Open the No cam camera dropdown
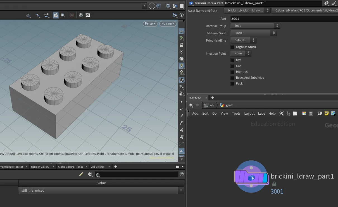 click(x=168, y=24)
